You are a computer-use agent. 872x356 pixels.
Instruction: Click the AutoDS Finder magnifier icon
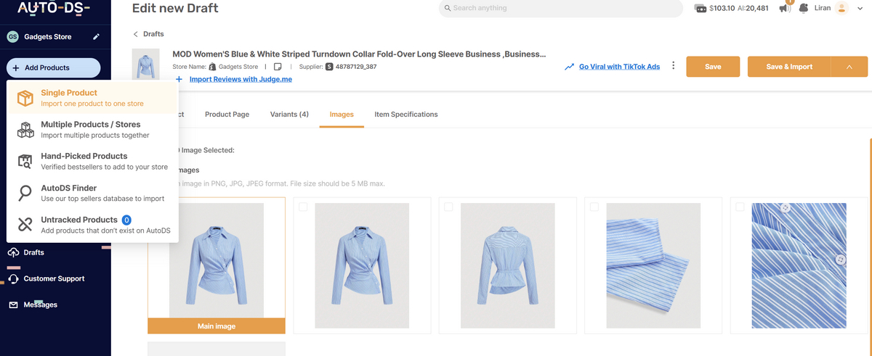pyautogui.click(x=25, y=193)
